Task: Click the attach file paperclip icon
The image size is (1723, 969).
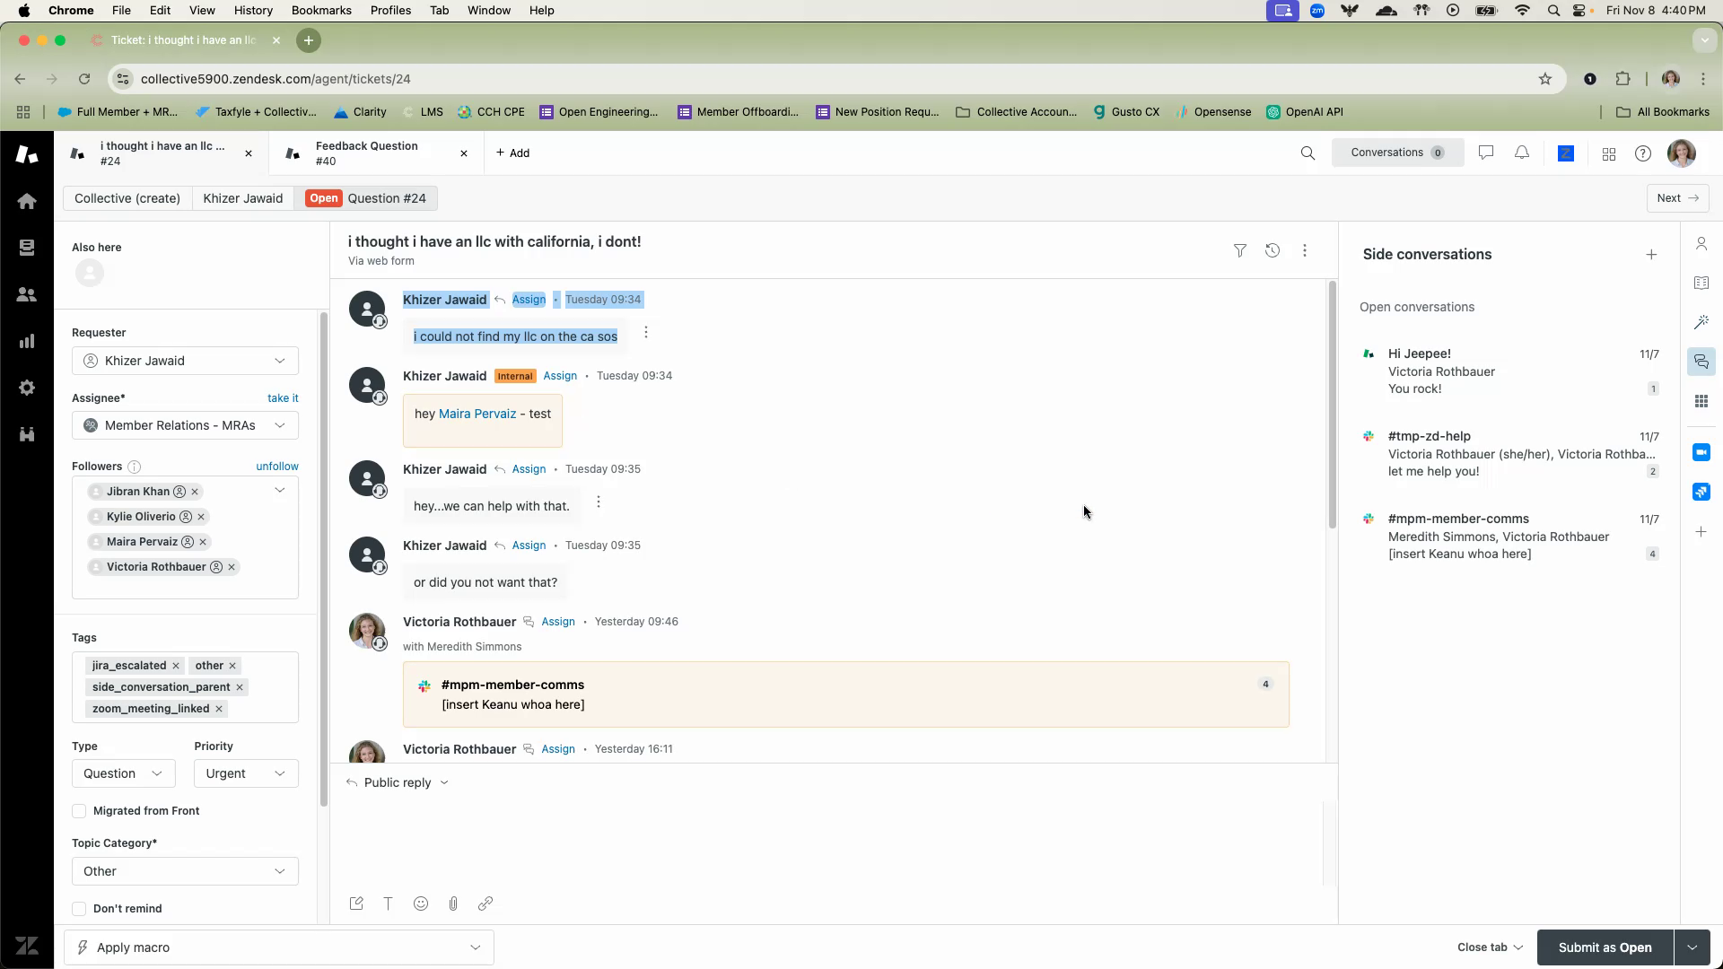Action: 453,904
